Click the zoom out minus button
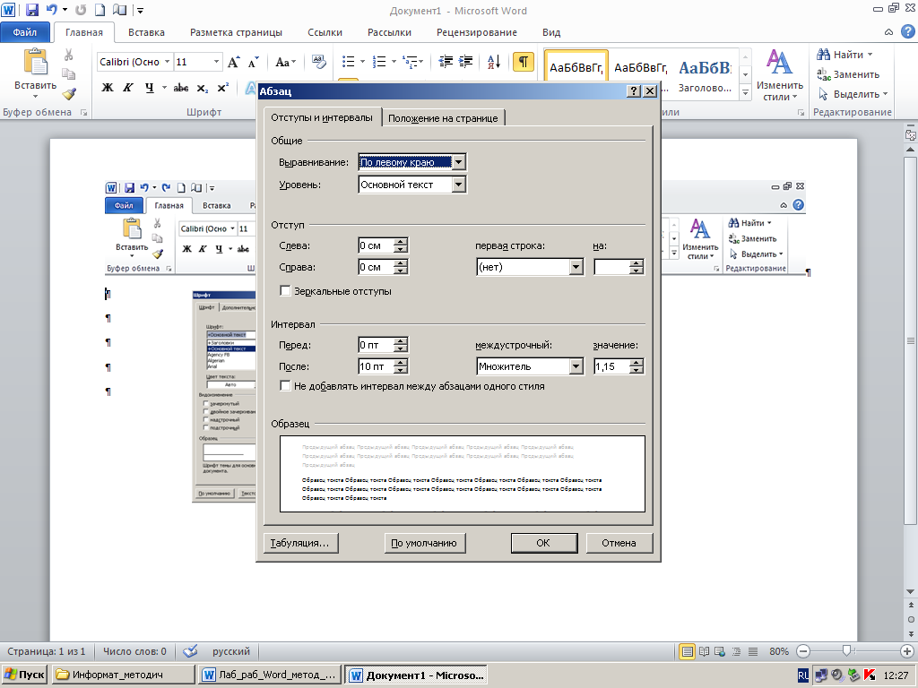 pyautogui.click(x=803, y=651)
